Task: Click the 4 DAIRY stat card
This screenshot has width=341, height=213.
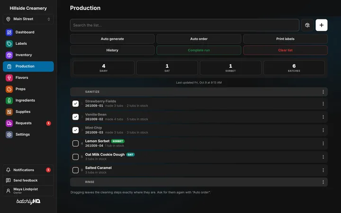Action: pos(104,68)
